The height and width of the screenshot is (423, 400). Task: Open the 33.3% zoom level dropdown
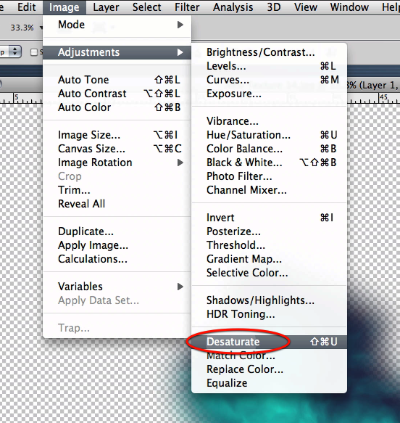[x=26, y=28]
